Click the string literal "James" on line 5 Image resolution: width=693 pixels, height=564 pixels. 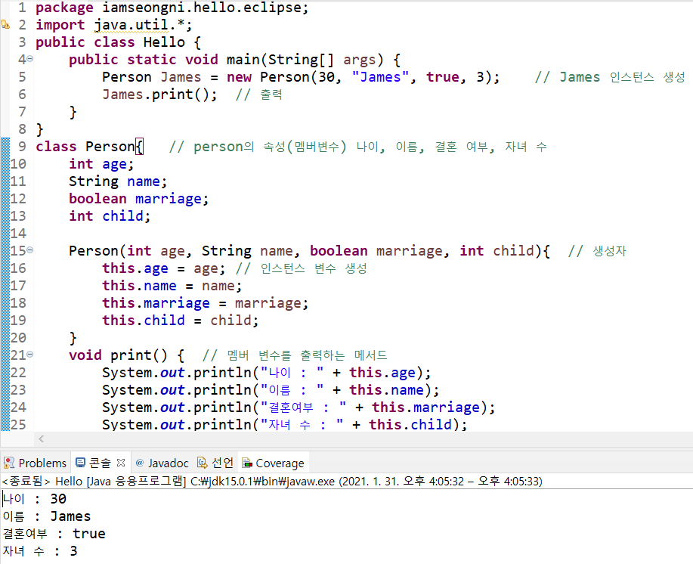381,77
